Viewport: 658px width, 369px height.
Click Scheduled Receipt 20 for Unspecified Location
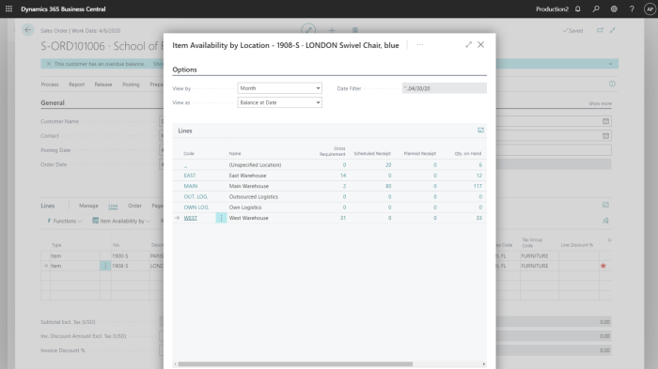tap(388, 165)
